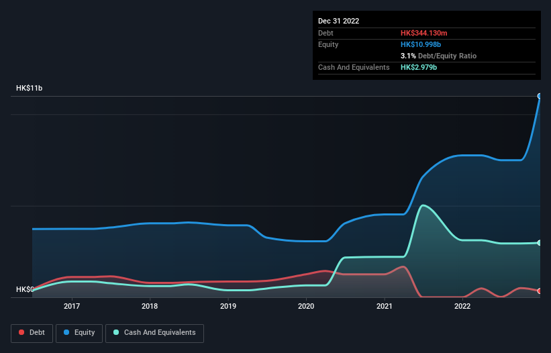This screenshot has height=353, width=551.
Task: Select the teal Cash endpoint marker
Action: tap(540, 243)
